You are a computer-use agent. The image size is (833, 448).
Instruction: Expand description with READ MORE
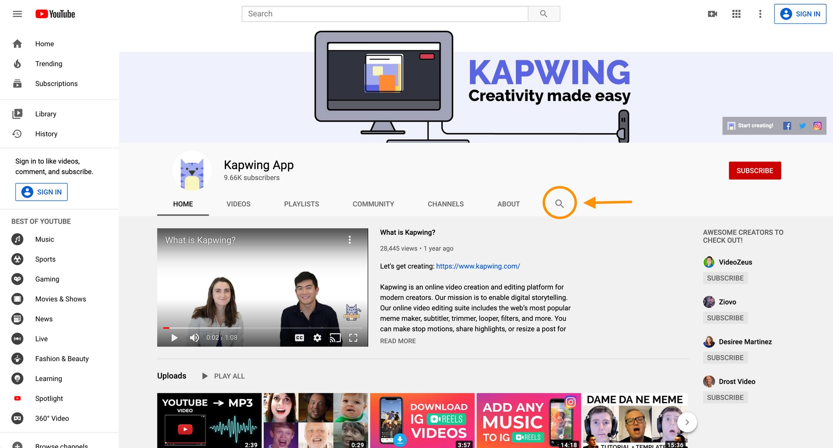[x=398, y=341]
